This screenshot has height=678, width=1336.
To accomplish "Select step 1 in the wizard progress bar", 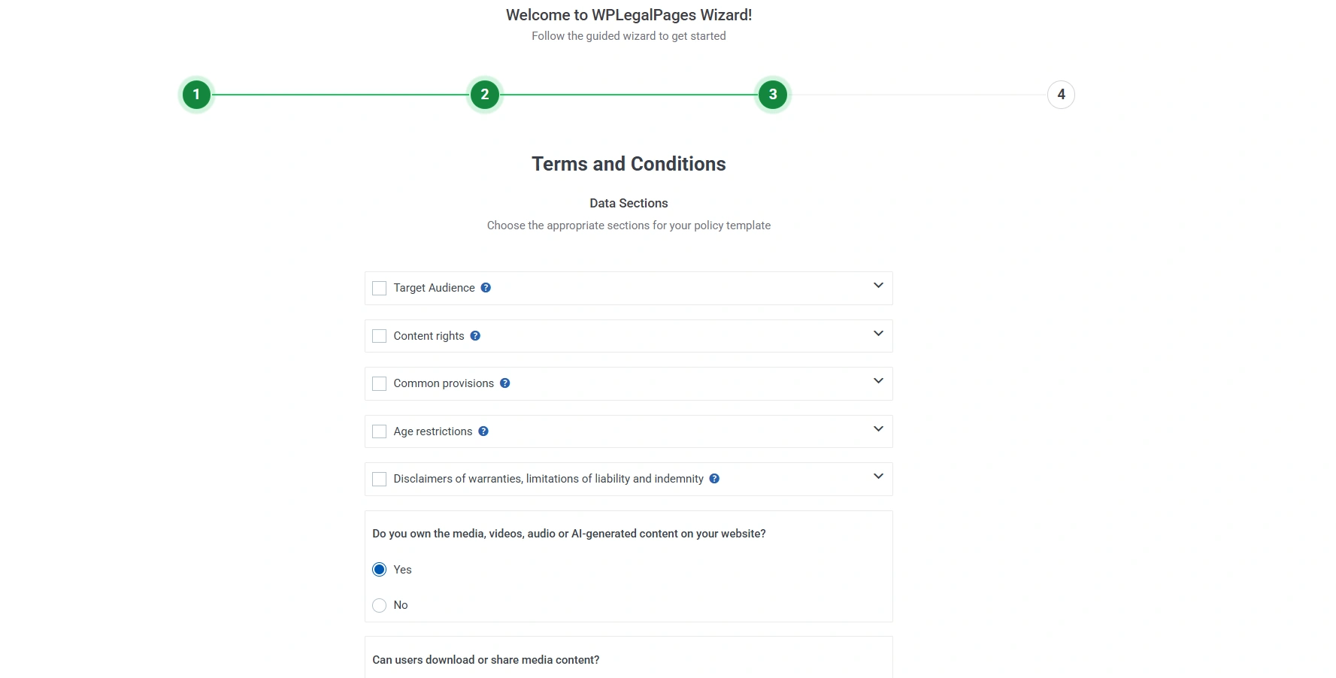I will click(x=196, y=95).
